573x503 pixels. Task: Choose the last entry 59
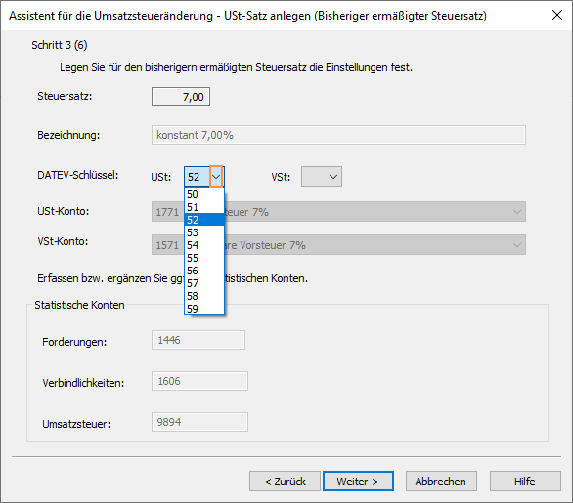pyautogui.click(x=204, y=309)
